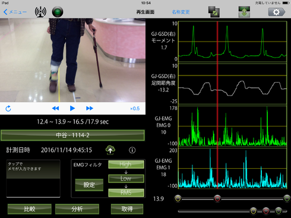
Task: Tap the 分析 analysis button
Action: click(77, 209)
